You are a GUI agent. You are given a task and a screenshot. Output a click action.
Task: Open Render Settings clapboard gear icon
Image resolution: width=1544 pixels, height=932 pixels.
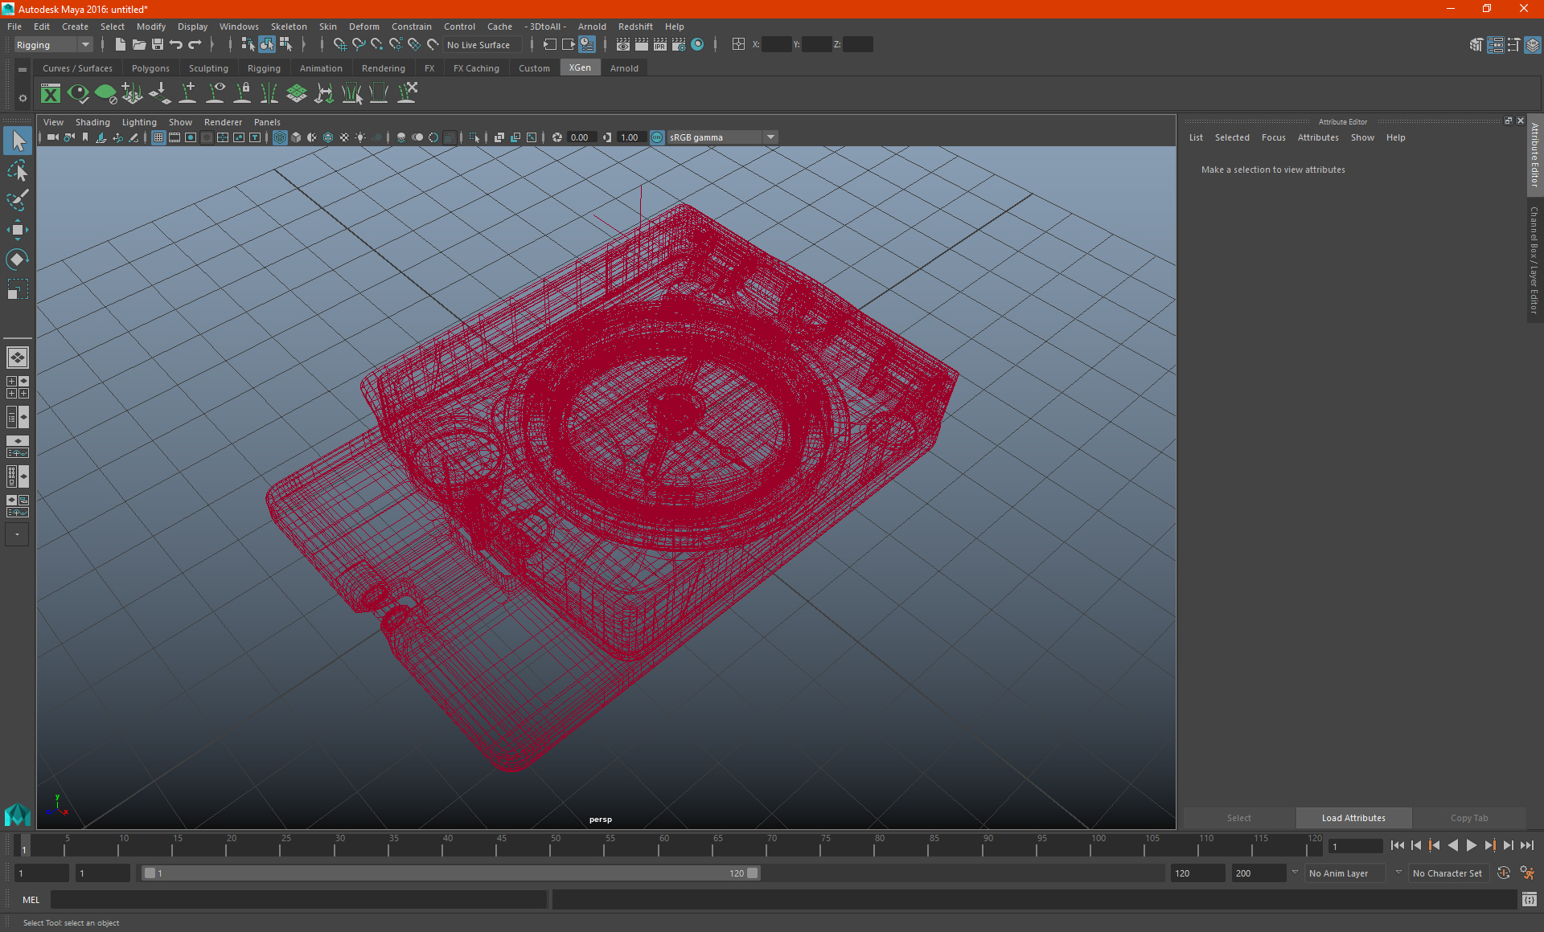point(679,45)
